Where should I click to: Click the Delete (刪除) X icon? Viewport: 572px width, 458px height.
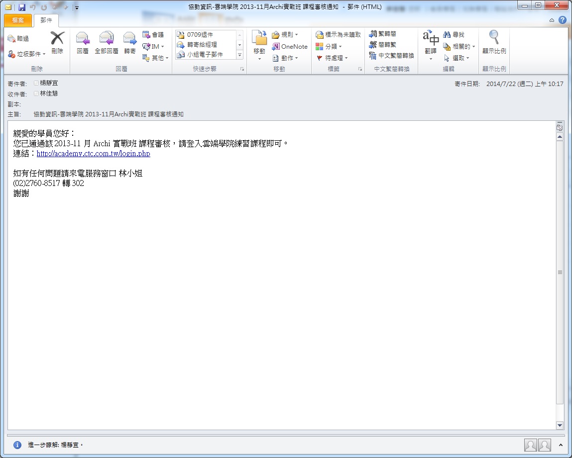pyautogui.click(x=57, y=39)
